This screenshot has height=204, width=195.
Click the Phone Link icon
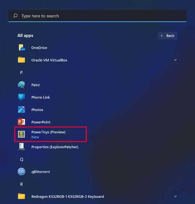tap(21, 97)
